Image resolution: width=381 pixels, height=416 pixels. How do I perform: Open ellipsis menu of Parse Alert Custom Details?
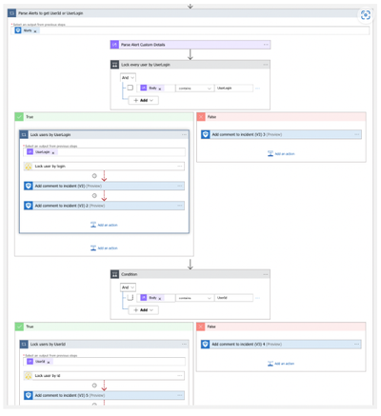[266, 45]
